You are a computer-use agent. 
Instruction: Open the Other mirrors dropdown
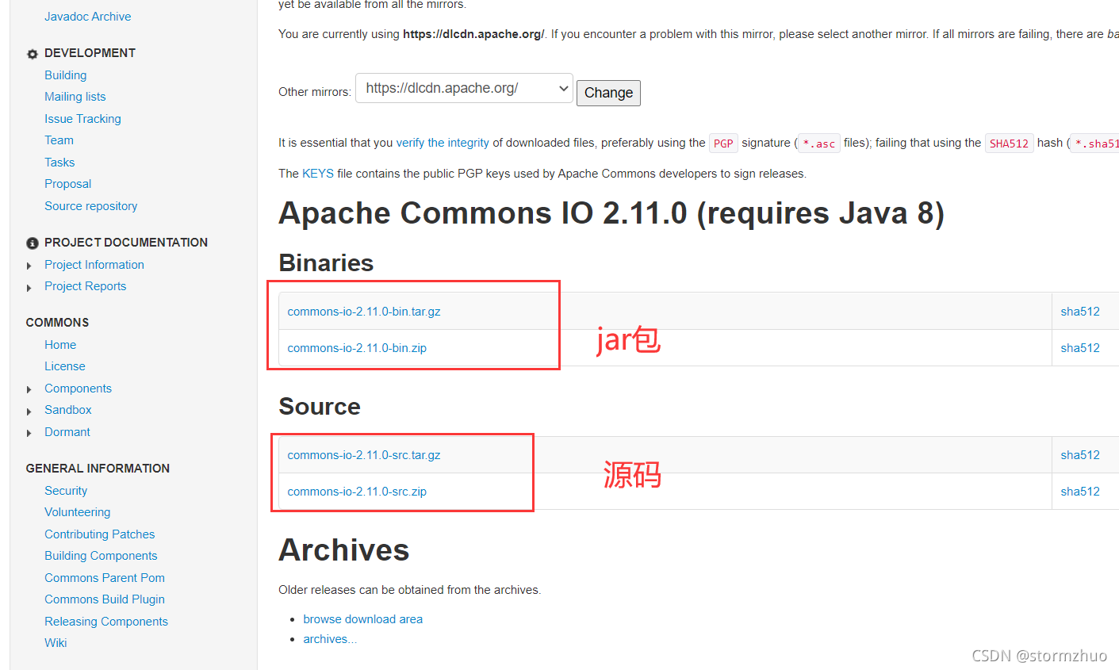click(x=464, y=88)
